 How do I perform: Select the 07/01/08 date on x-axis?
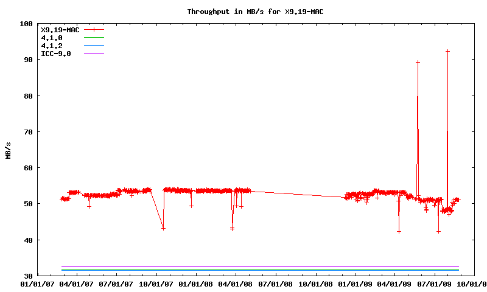(x=276, y=283)
